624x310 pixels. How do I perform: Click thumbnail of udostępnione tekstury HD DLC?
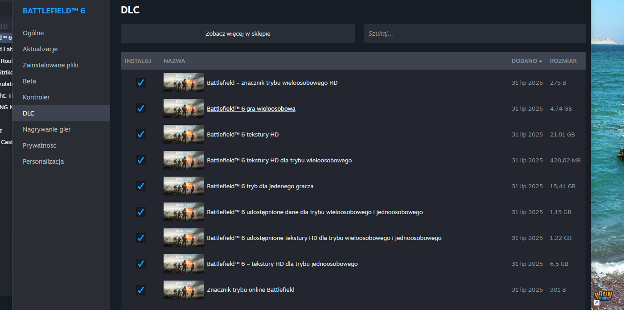184,238
